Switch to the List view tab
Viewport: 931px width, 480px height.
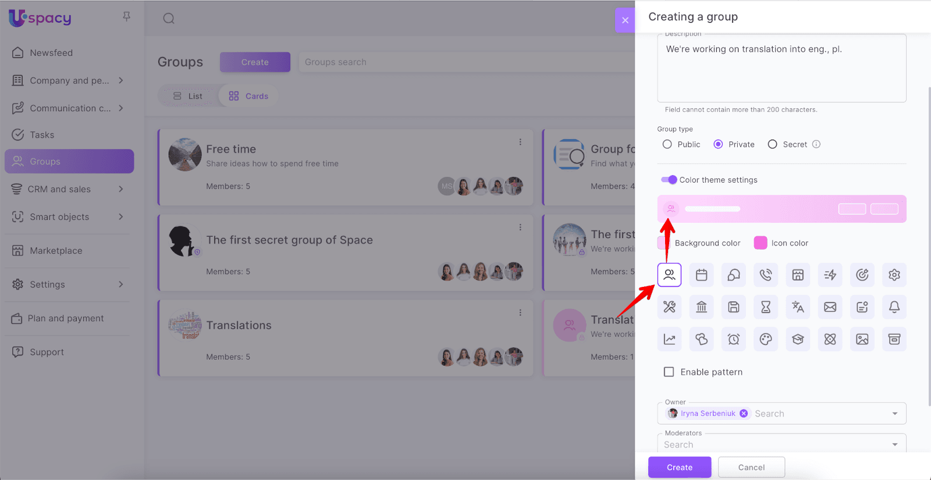pyautogui.click(x=188, y=96)
